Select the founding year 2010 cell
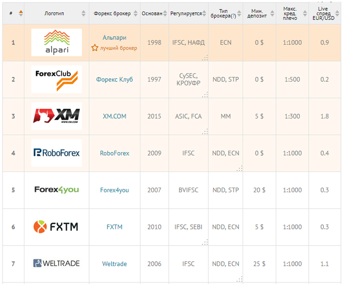The image size is (343, 284). point(154,227)
